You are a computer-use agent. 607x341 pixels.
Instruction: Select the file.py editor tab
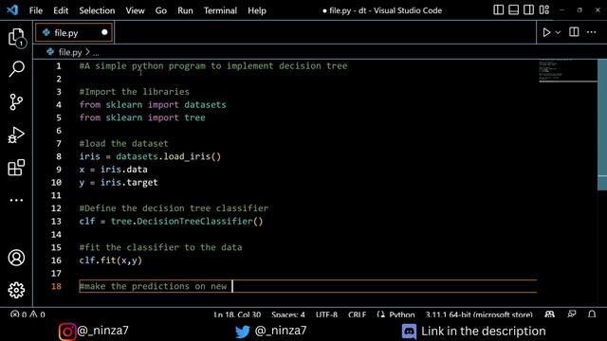pos(74,33)
